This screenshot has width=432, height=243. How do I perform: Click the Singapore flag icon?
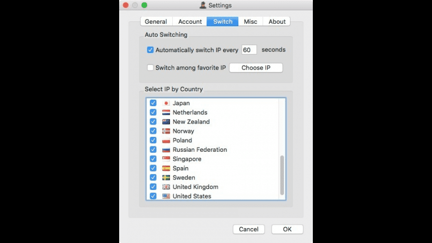pos(166,159)
